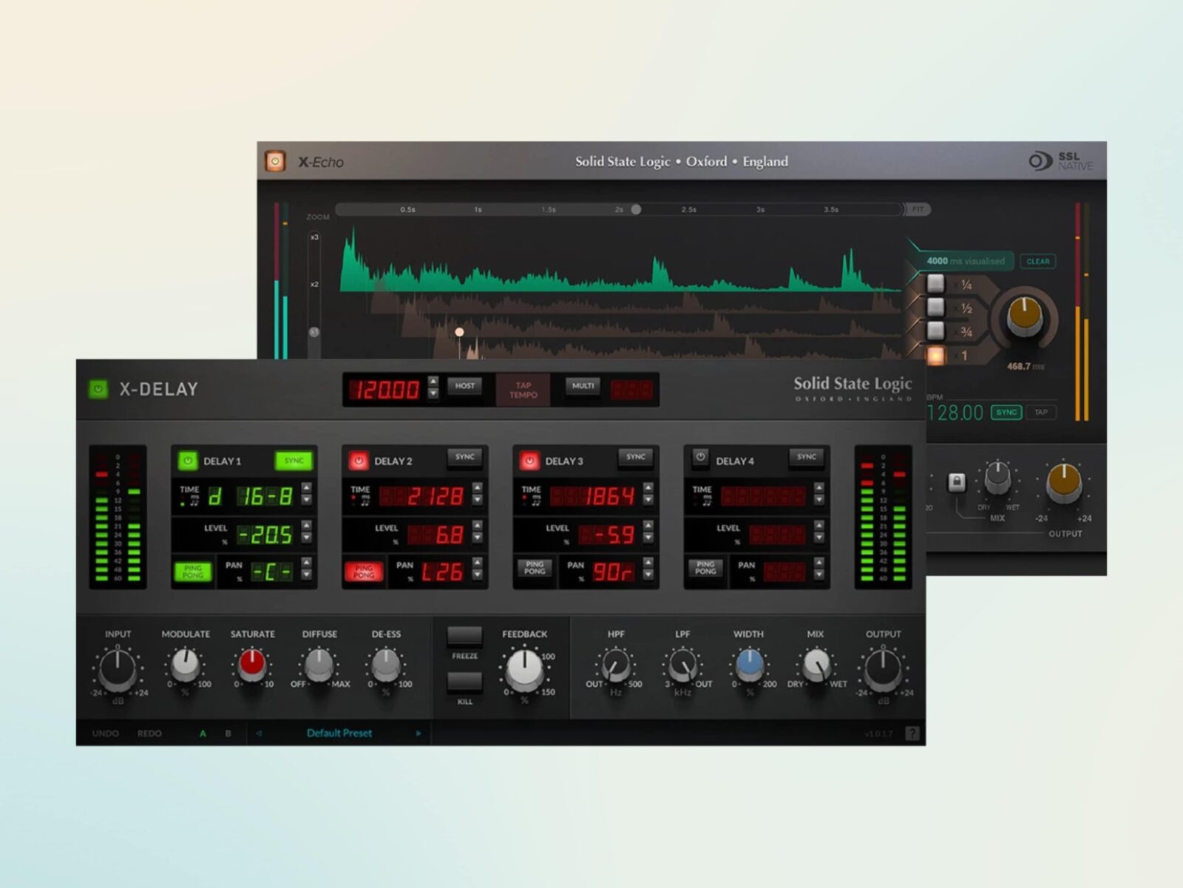Image resolution: width=1183 pixels, height=888 pixels.
Task: Click the tempo increment arrow
Action: point(433,380)
